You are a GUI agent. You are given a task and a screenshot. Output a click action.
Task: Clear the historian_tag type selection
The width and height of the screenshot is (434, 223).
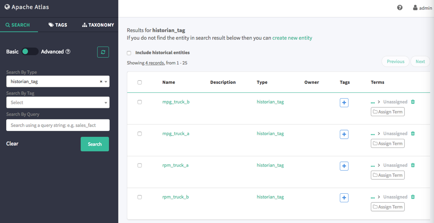(101, 82)
